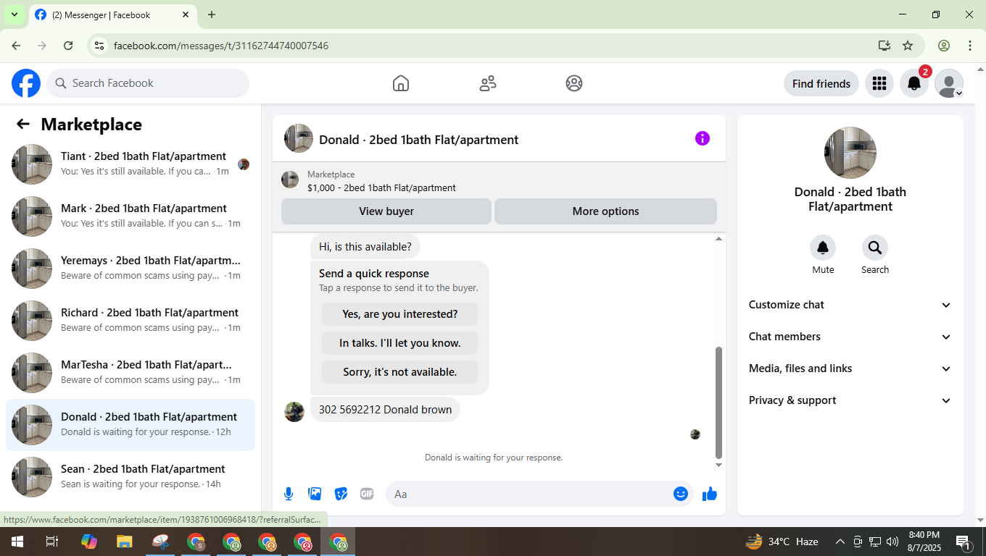
Task: Open a new browser tab
Action: (212, 14)
